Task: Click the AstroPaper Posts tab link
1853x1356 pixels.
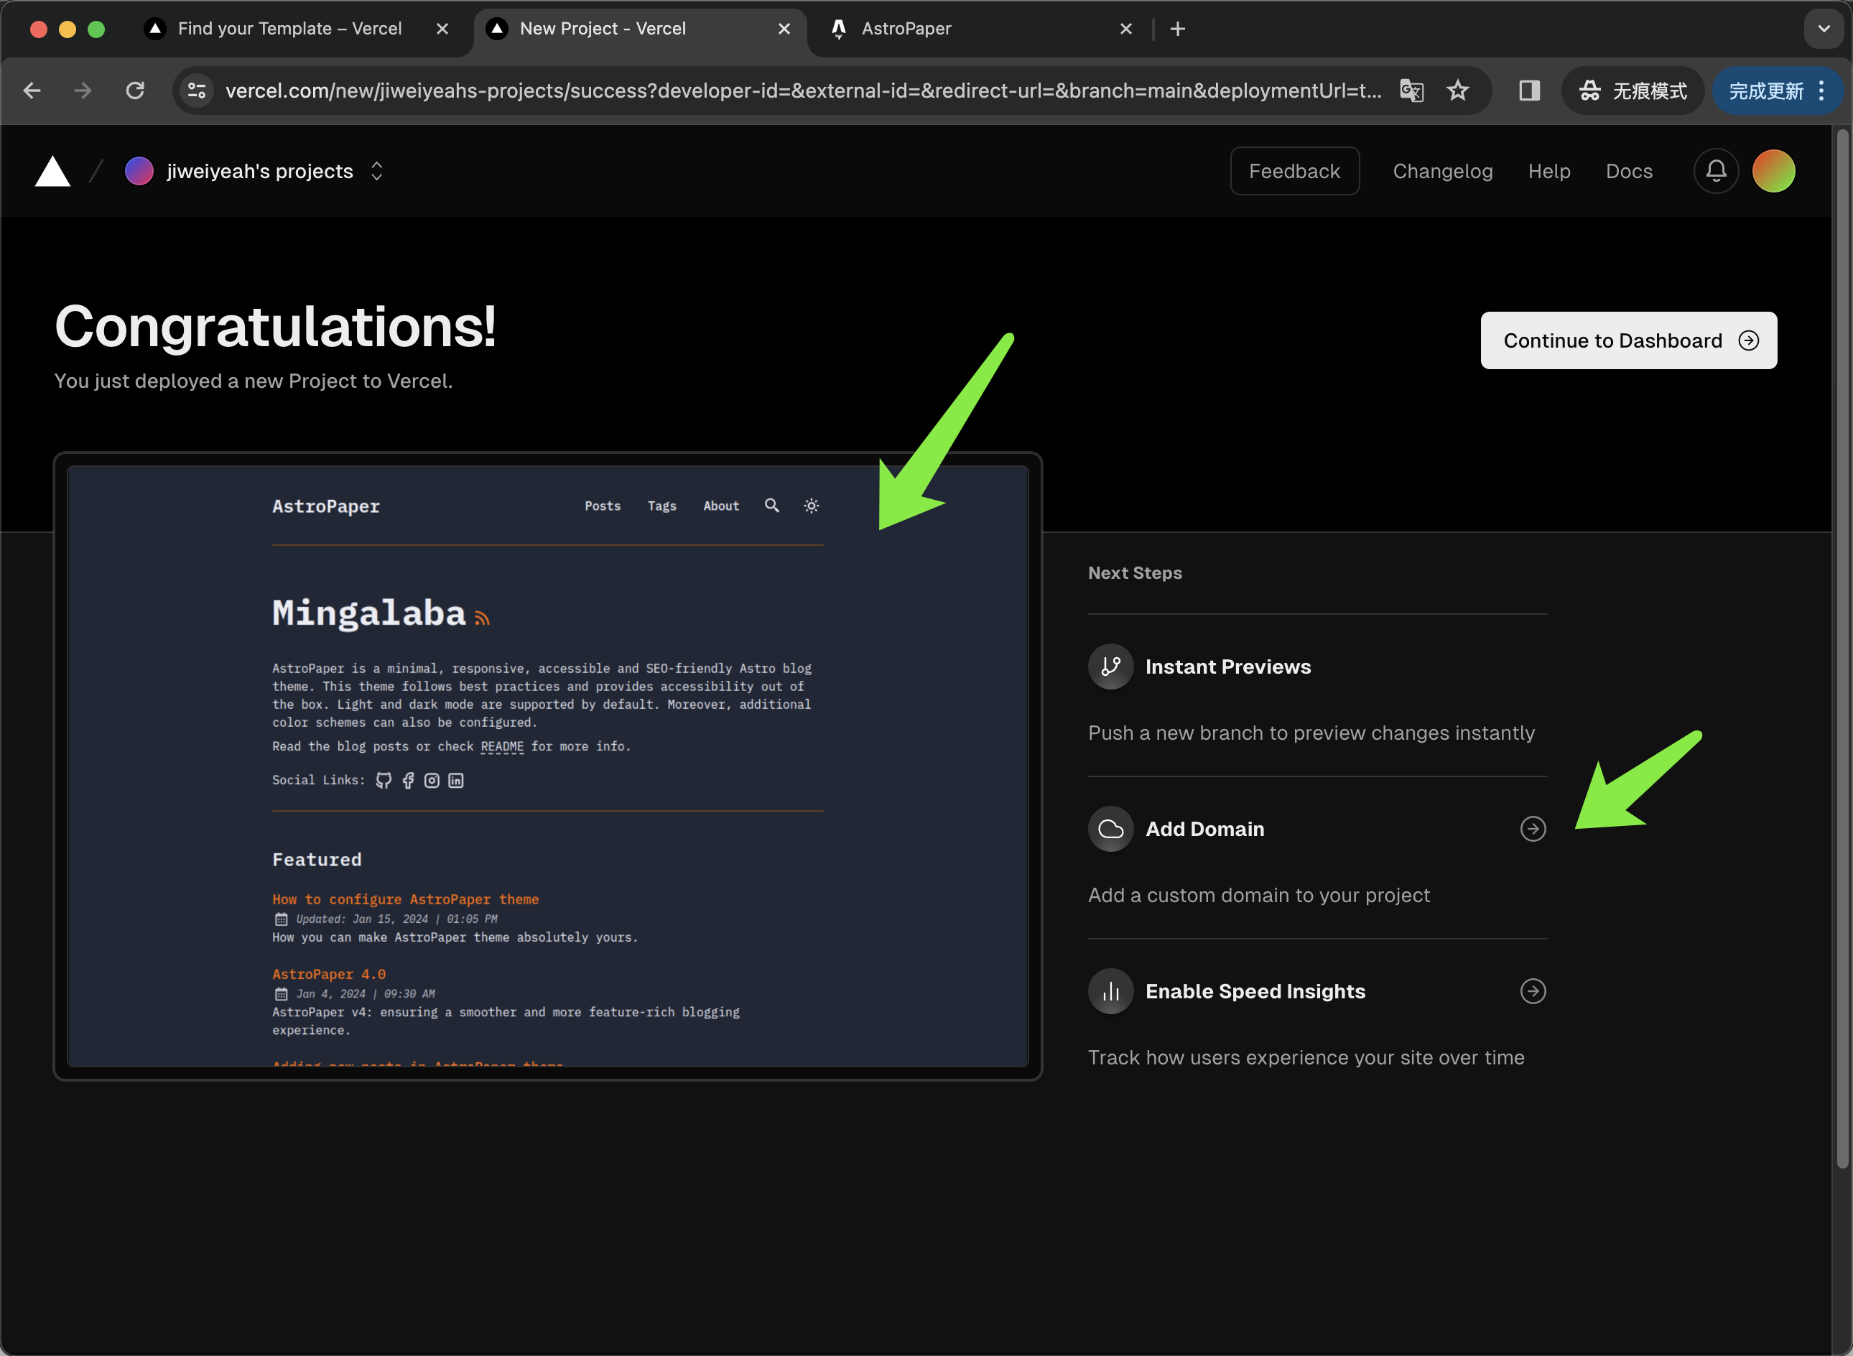Action: (603, 505)
